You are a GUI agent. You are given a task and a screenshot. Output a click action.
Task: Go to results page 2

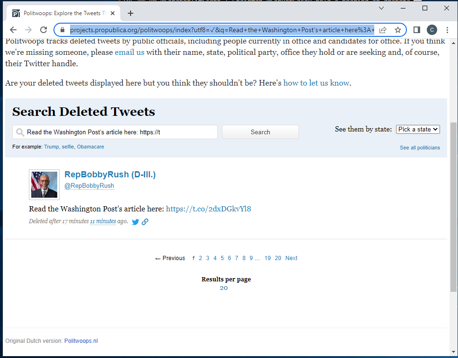[201, 258]
